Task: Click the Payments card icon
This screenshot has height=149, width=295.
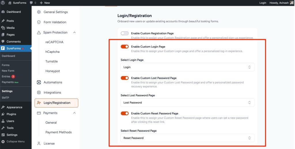Action: coord(39,113)
